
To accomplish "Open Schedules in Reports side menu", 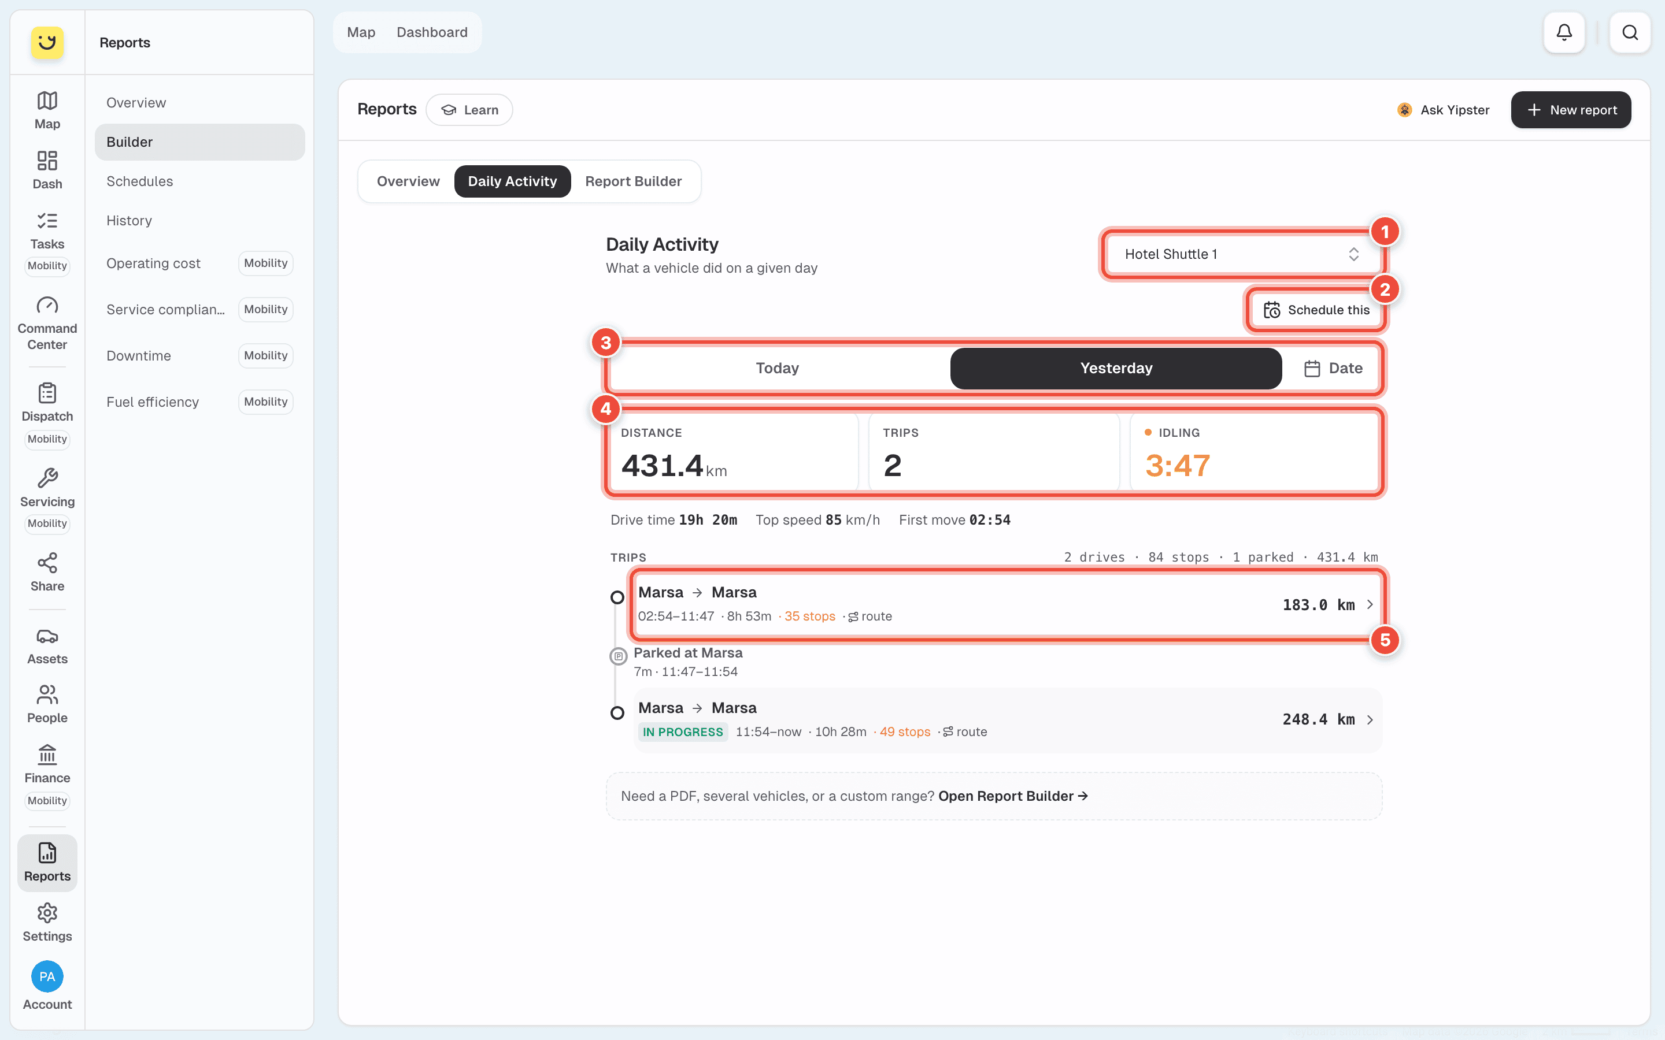I will [x=199, y=181].
